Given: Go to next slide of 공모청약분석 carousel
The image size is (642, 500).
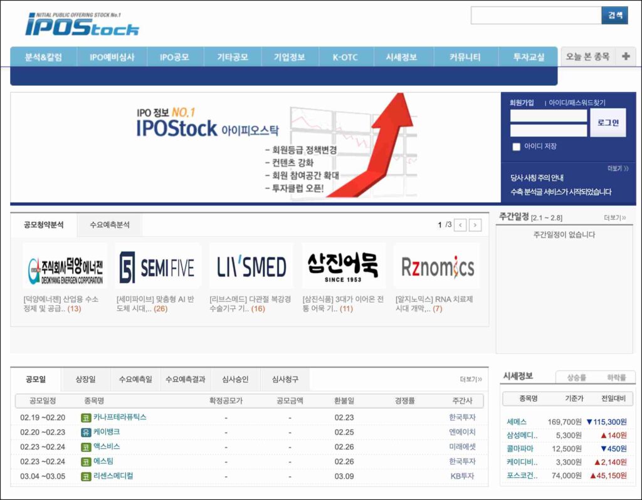Looking at the screenshot, I should pos(475,225).
